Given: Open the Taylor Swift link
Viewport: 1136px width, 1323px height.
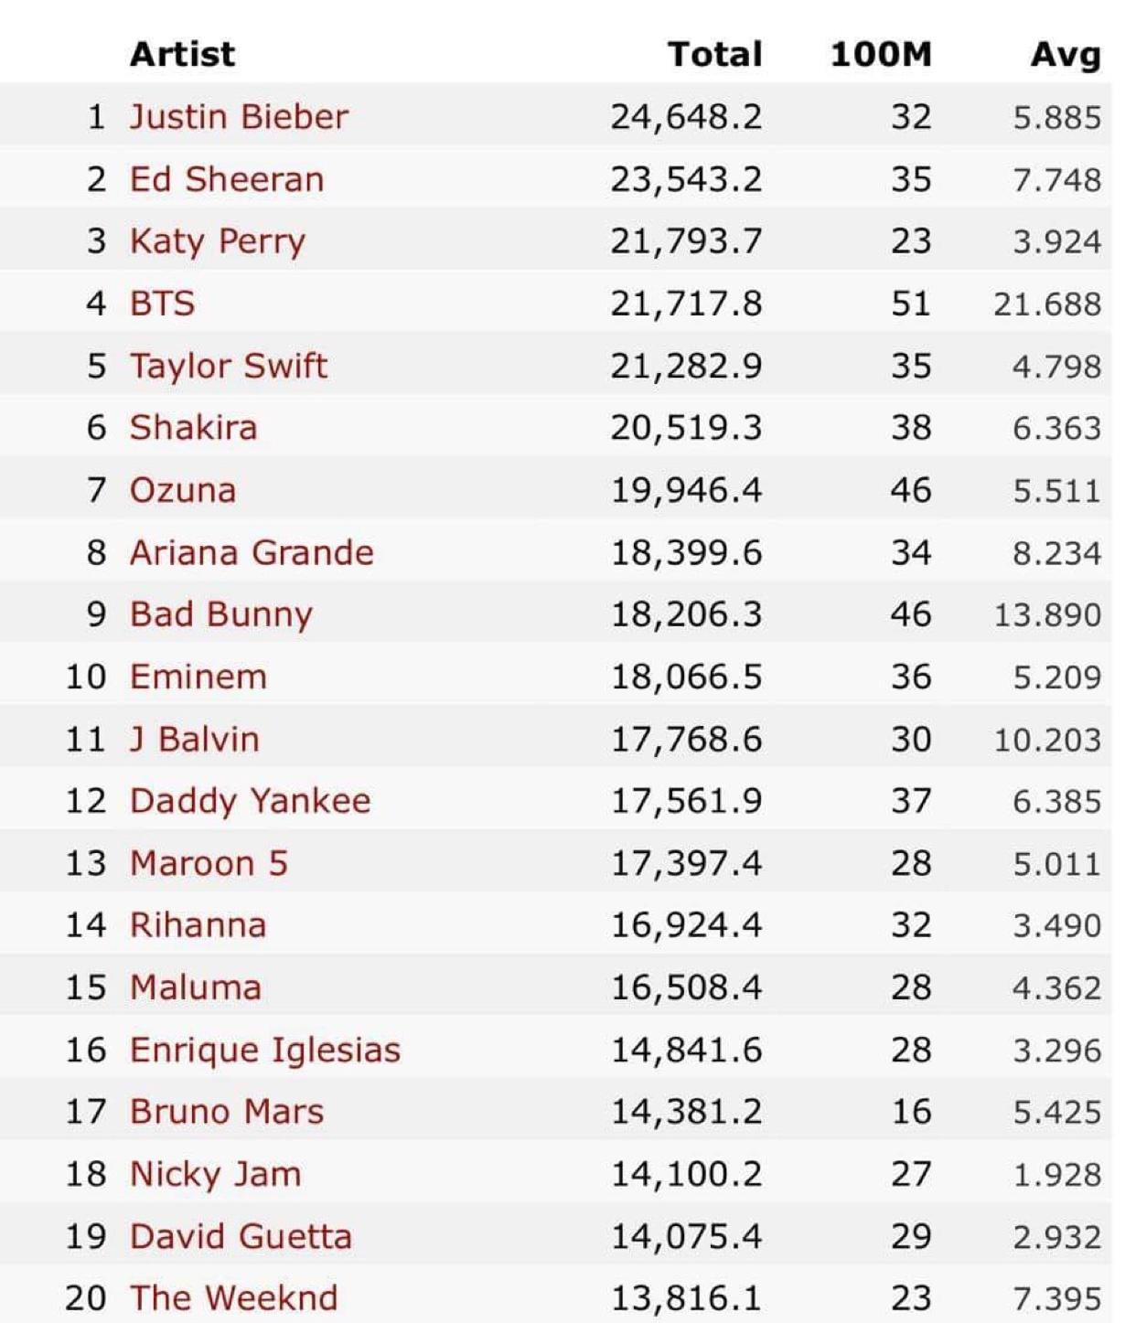Looking at the screenshot, I should (229, 366).
